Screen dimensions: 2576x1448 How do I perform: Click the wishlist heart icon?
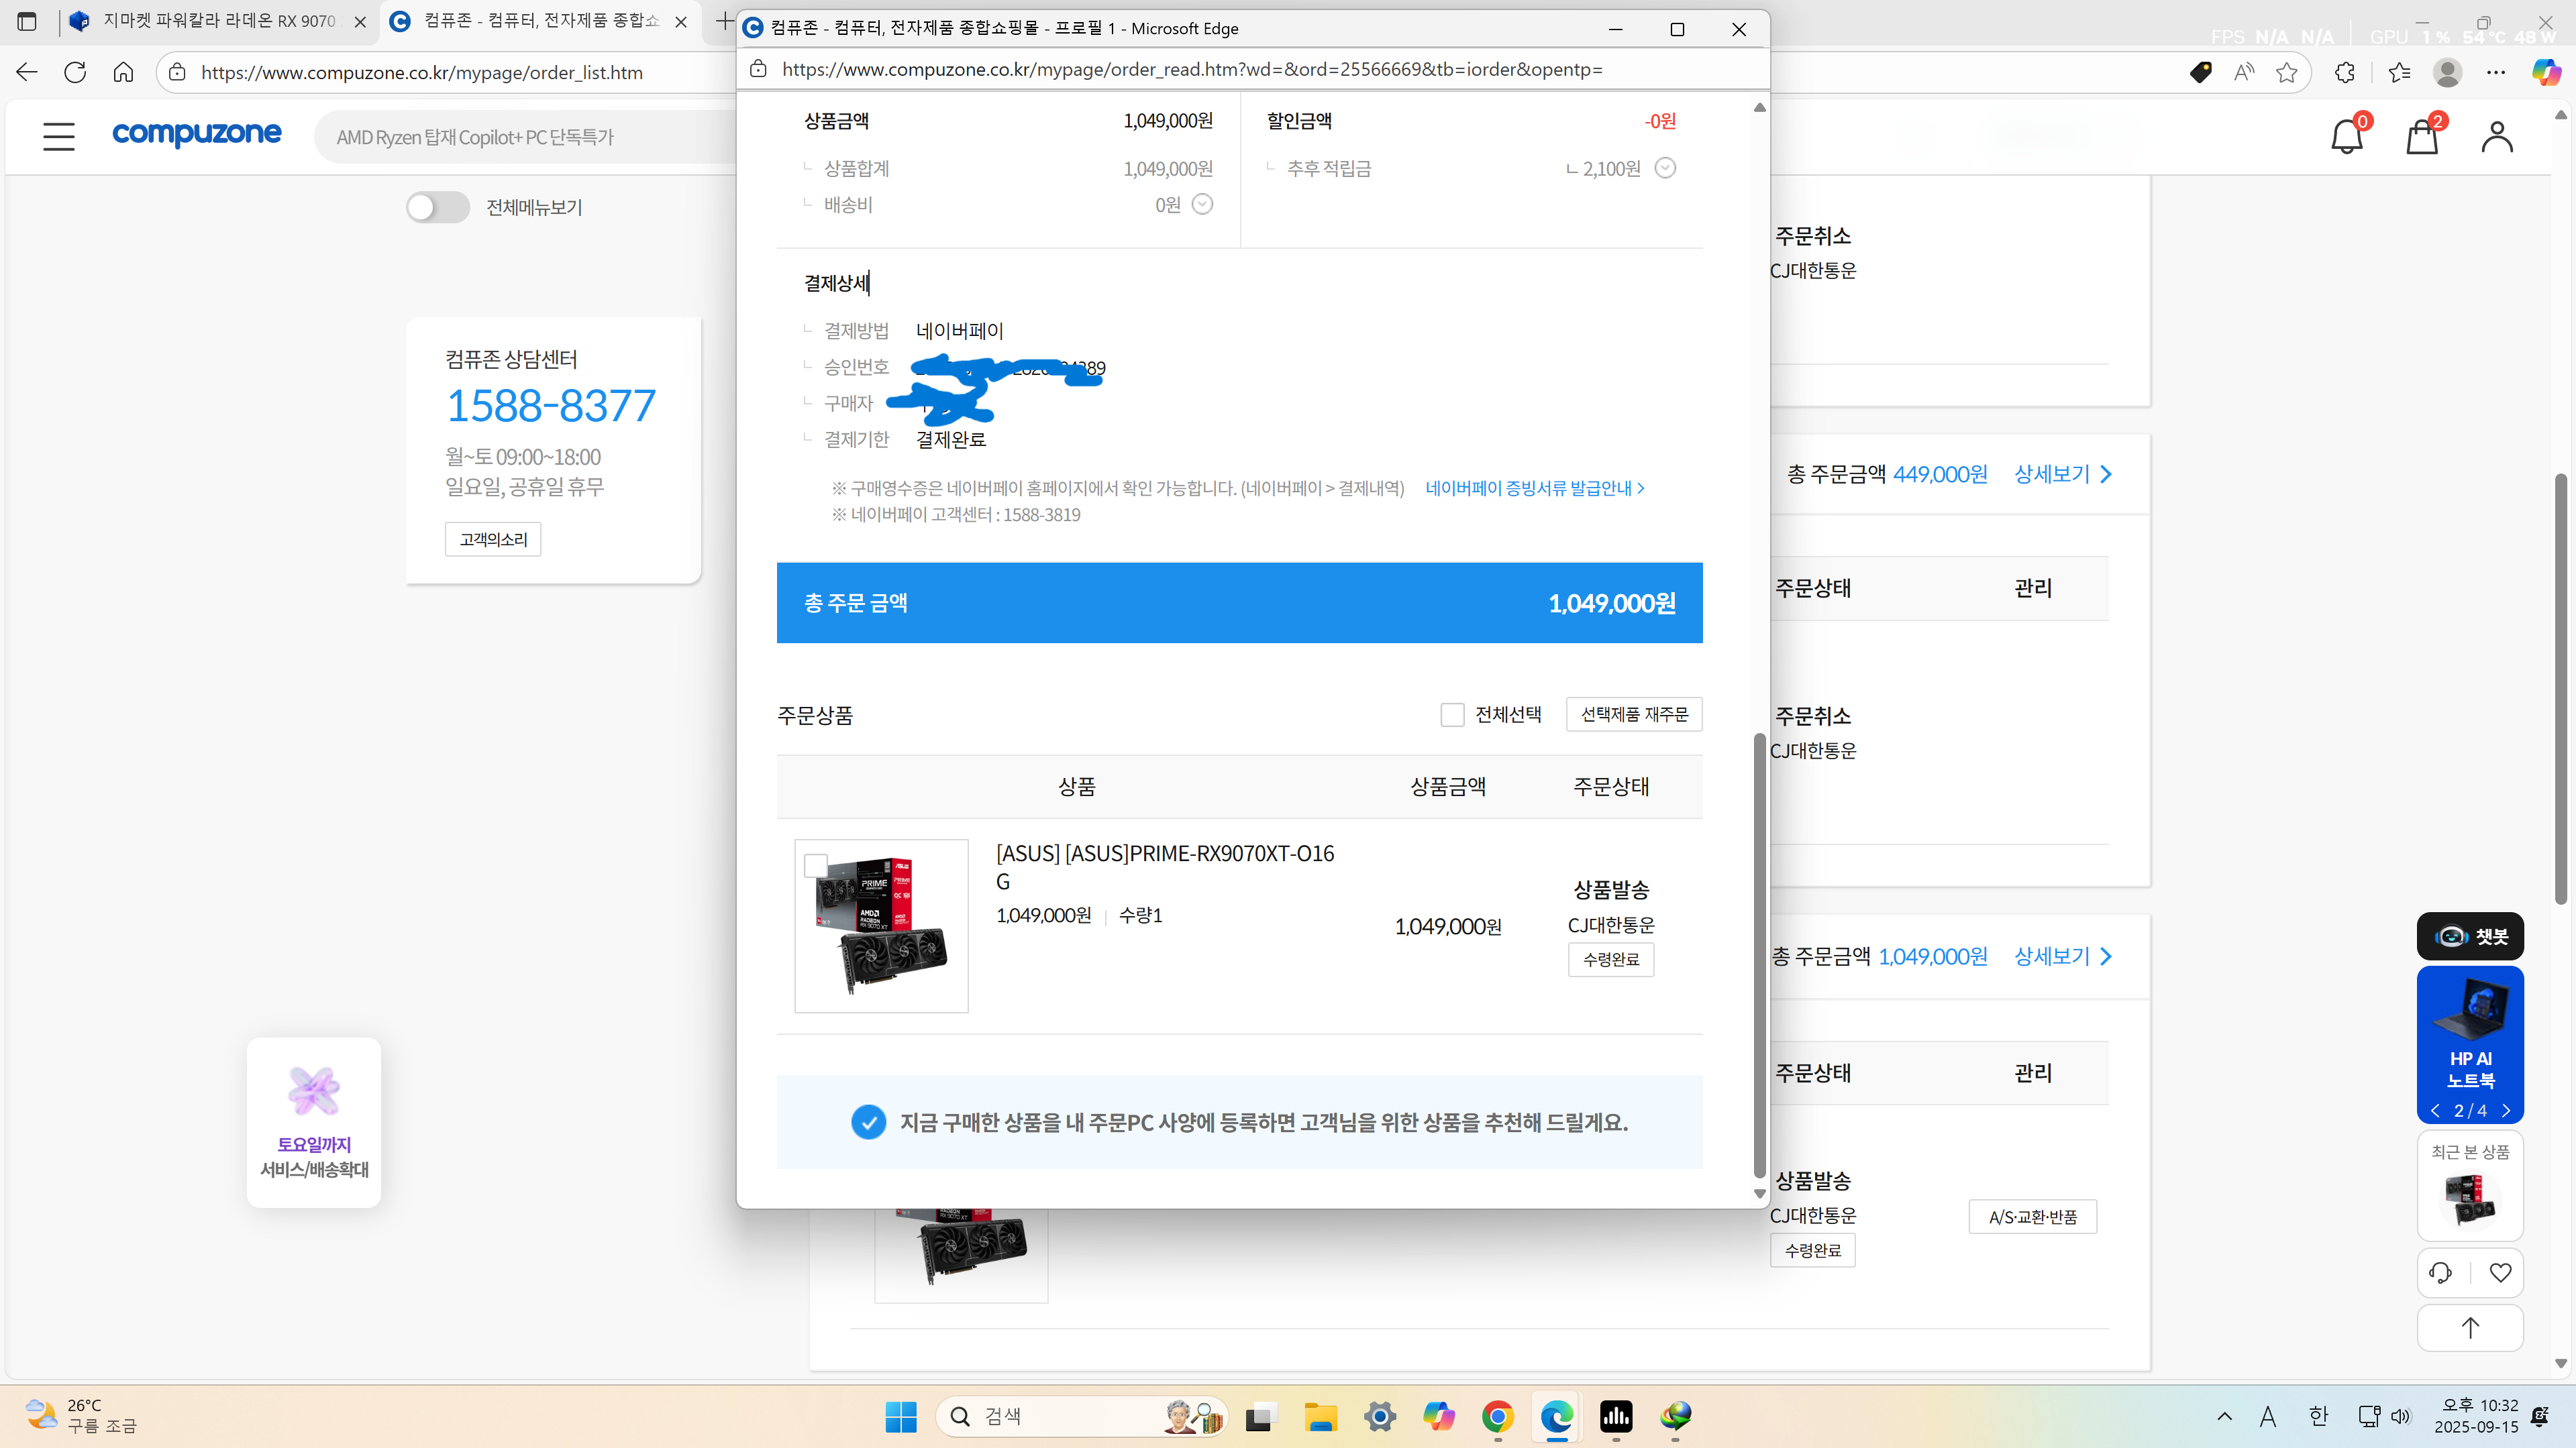coord(2500,1272)
